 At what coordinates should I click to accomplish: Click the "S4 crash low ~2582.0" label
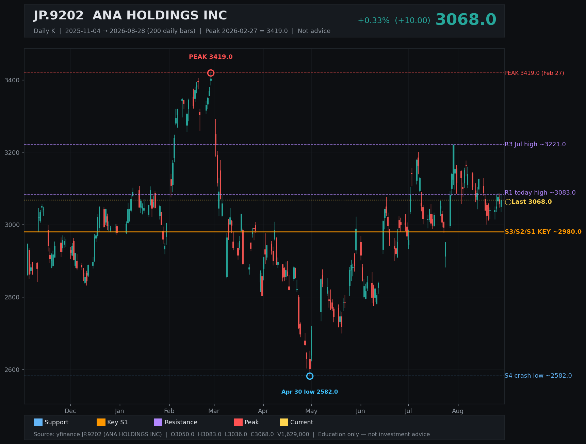[538, 376]
